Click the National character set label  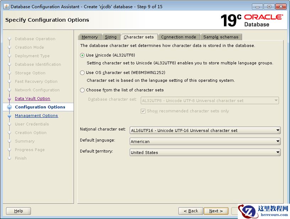coord(103,129)
